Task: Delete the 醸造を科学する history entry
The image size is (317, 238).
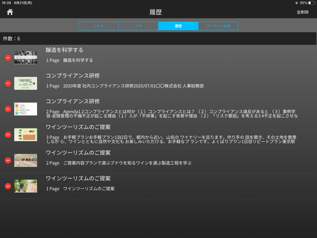Action: [x=8, y=58]
